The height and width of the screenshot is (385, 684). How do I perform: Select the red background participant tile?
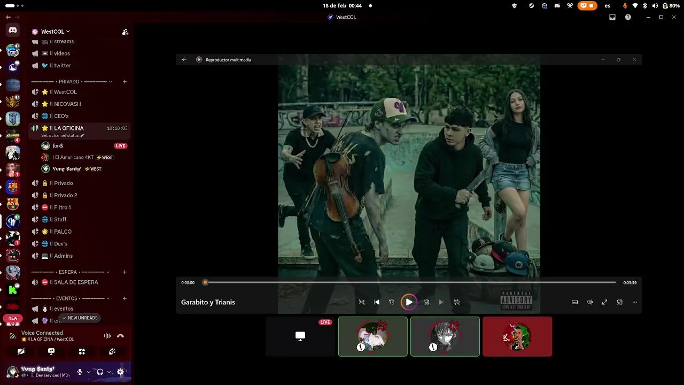517,336
